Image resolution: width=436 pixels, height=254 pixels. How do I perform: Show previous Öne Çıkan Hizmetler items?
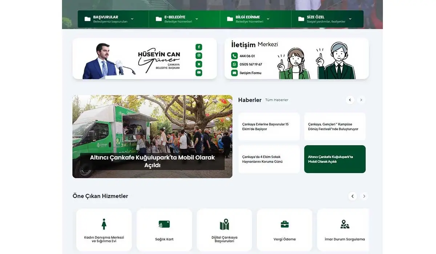click(352, 196)
